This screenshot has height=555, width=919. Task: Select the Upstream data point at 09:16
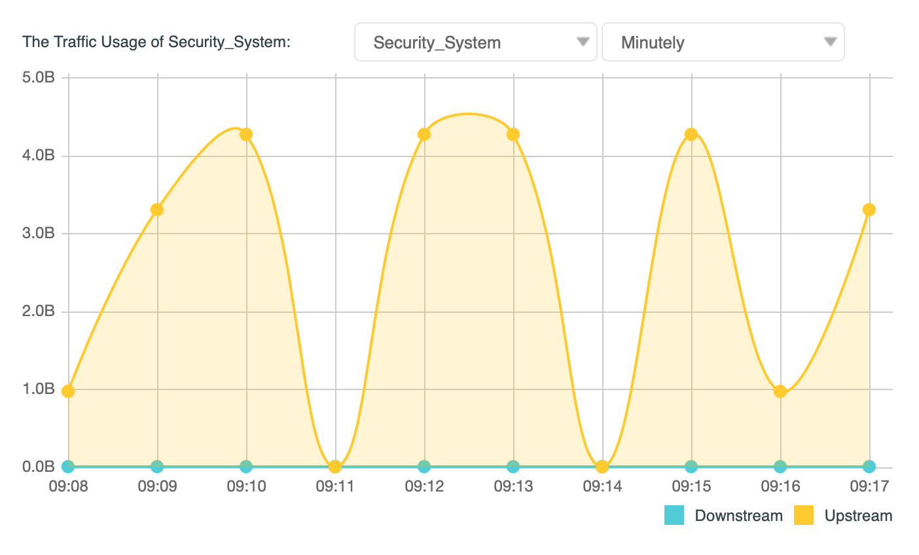coord(780,391)
